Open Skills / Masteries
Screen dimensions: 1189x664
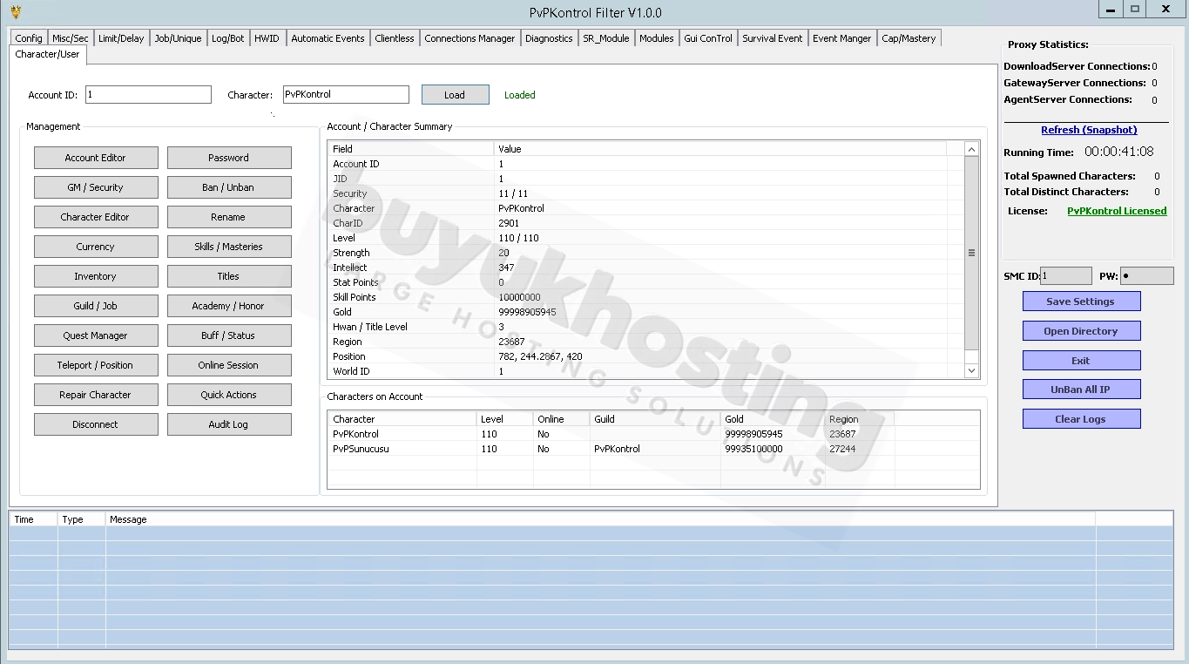click(229, 247)
